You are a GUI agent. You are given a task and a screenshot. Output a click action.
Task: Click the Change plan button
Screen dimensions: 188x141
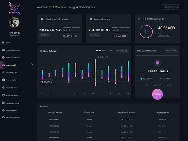tap(171, 51)
